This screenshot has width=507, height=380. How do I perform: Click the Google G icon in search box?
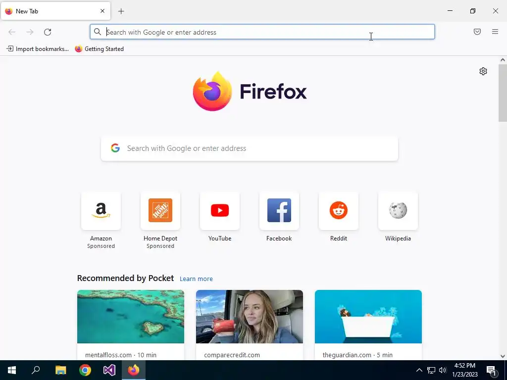point(115,148)
